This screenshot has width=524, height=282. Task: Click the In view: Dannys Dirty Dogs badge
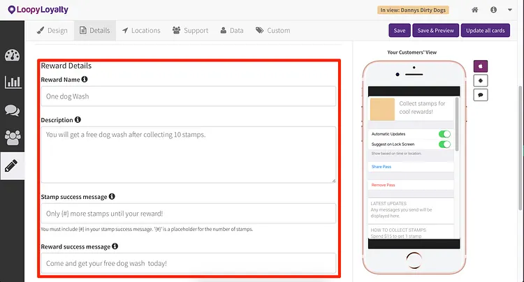(x=413, y=10)
